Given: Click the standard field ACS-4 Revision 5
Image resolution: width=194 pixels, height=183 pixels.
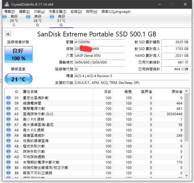Looking at the screenshot, I should [x=132, y=76].
